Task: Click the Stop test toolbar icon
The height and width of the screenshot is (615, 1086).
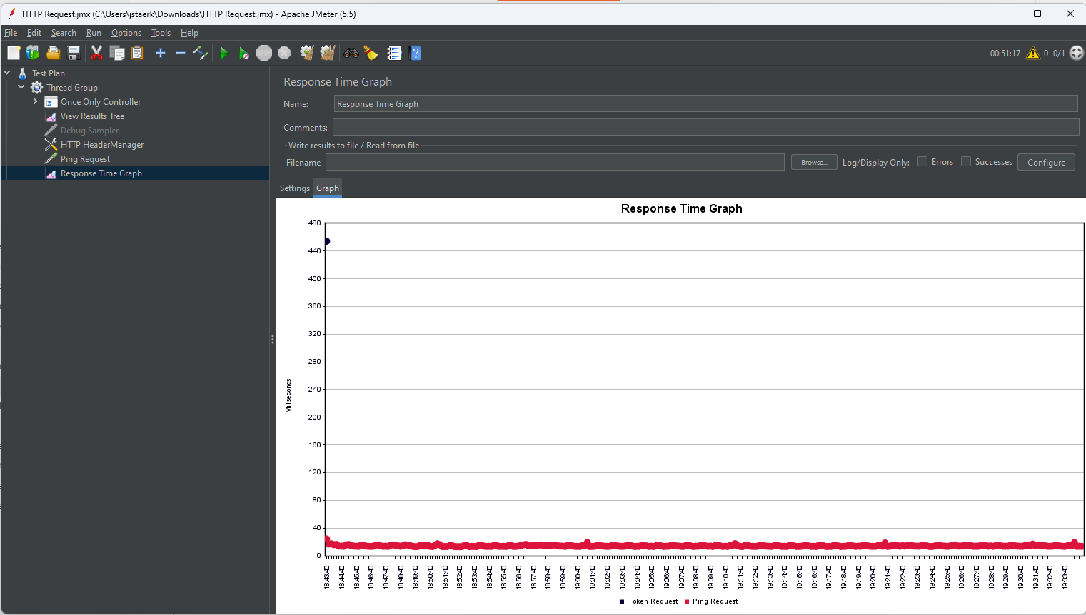Action: 263,53
